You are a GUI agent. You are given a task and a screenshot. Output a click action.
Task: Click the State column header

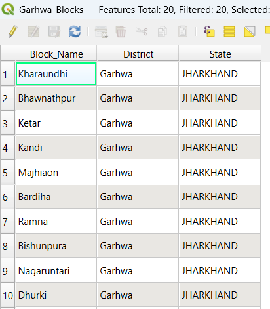[220, 54]
